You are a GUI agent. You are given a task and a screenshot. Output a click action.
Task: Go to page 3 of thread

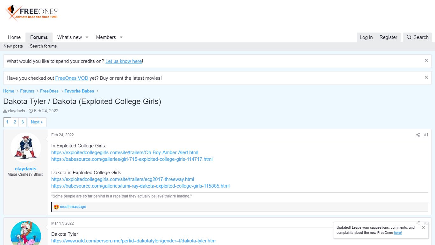point(22,122)
